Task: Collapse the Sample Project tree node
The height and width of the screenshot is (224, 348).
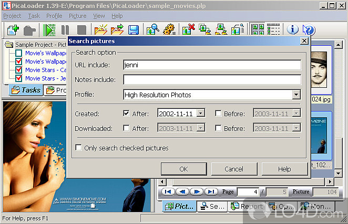Action: coord(9,45)
